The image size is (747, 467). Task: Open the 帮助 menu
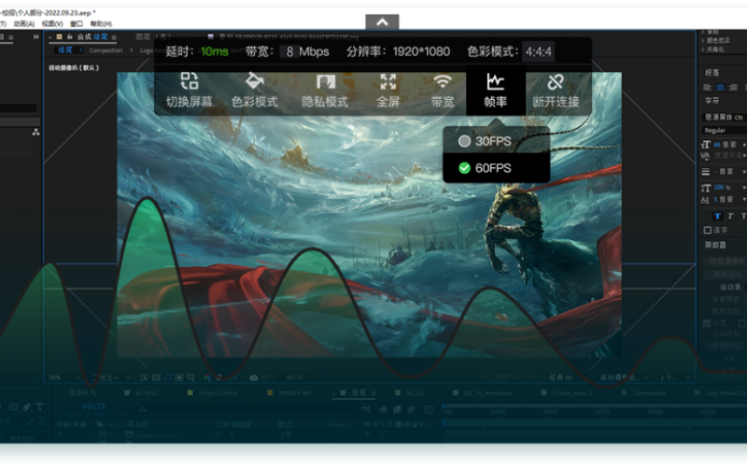tap(101, 23)
